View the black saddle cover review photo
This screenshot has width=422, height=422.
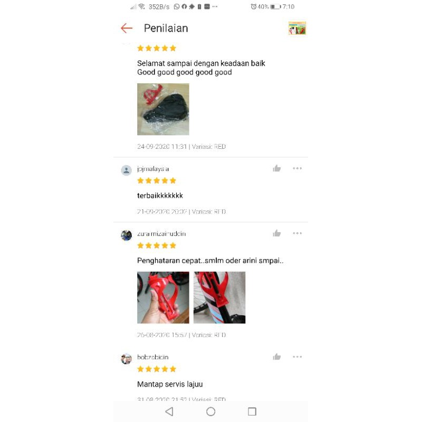point(163,109)
